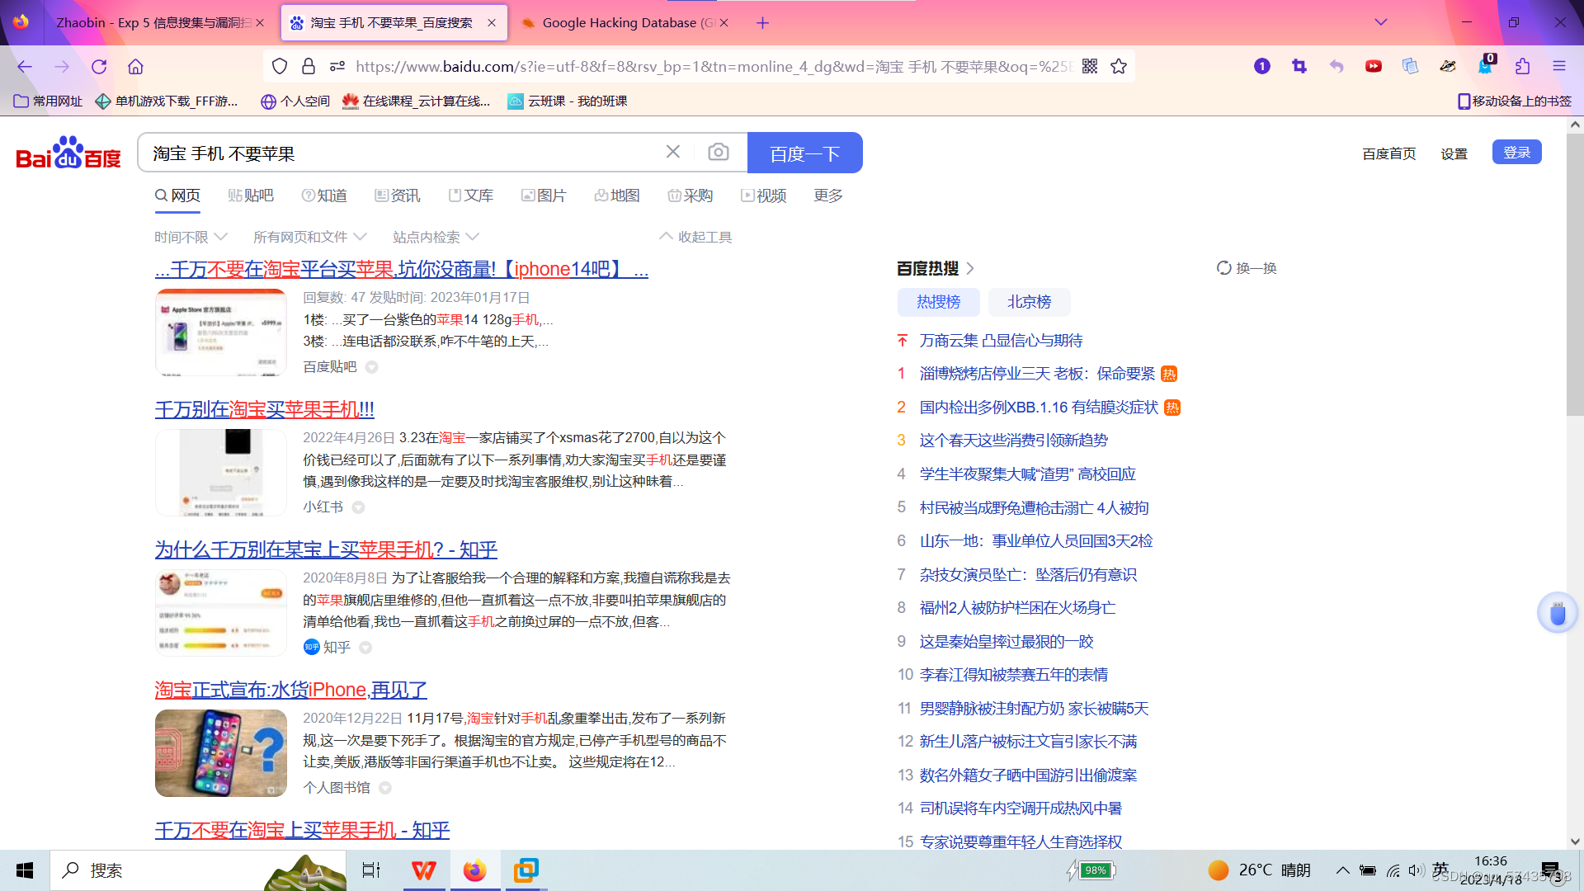Click the Baidu logo
This screenshot has height=891, width=1584.
pos(68,153)
